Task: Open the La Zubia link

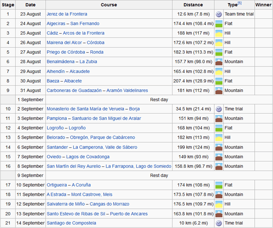Action: click(88, 62)
